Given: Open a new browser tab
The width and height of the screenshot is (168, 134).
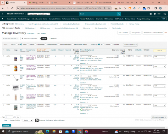Looking at the screenshot, I should click(x=141, y=3).
